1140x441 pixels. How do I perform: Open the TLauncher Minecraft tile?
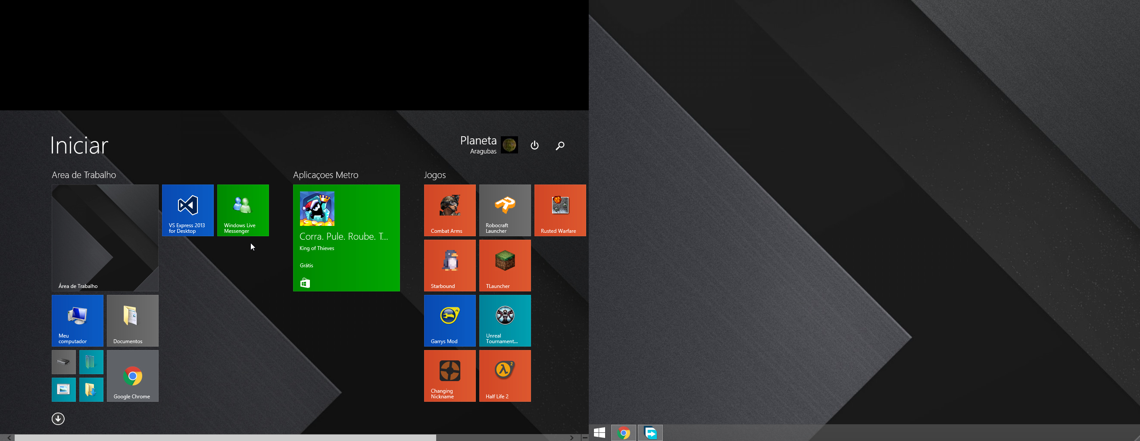click(505, 266)
